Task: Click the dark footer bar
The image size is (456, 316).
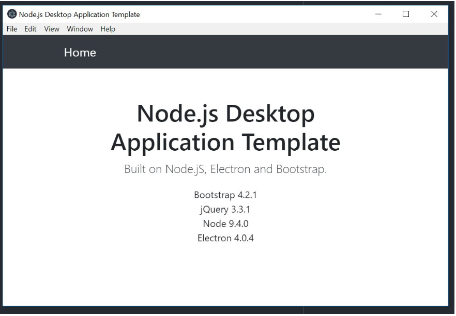Action: tap(226, 310)
